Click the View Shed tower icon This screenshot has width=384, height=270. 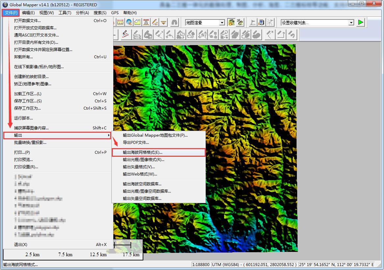pyautogui.click(x=146, y=22)
